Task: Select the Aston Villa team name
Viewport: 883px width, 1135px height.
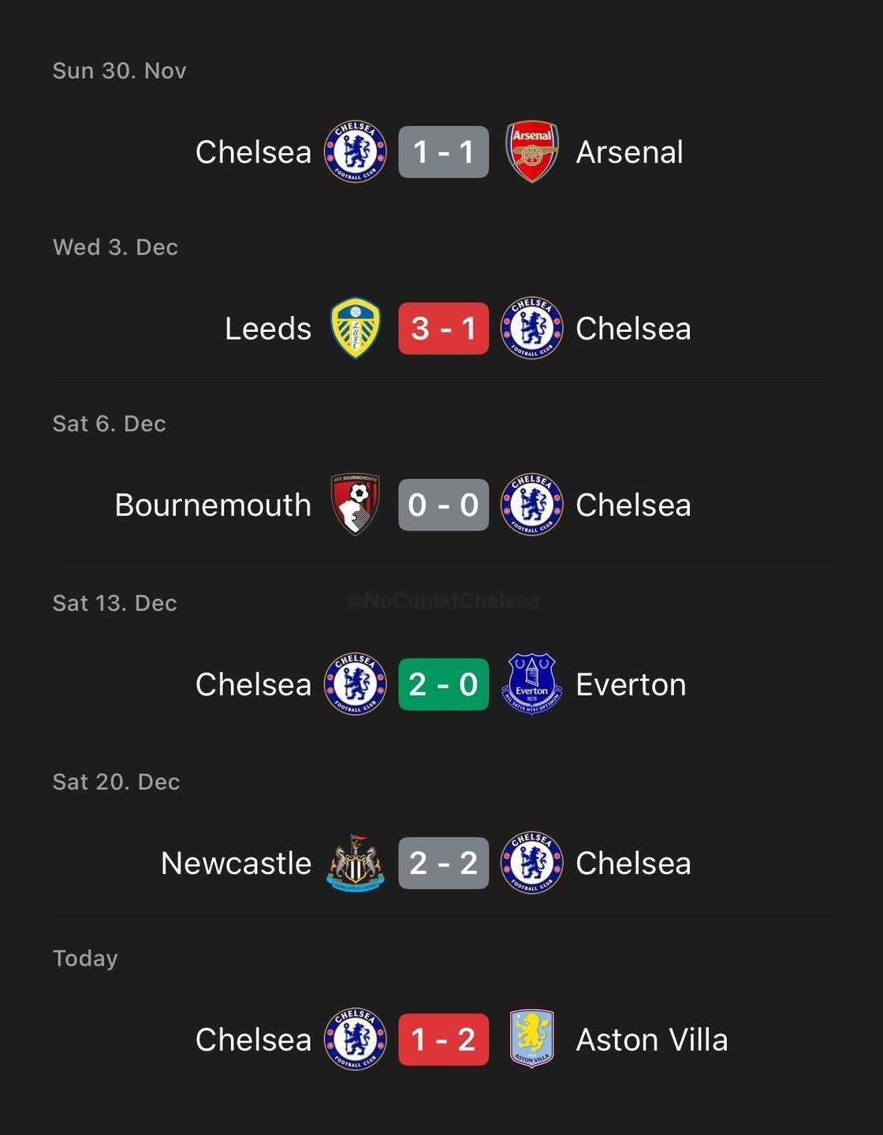Action: 651,1040
